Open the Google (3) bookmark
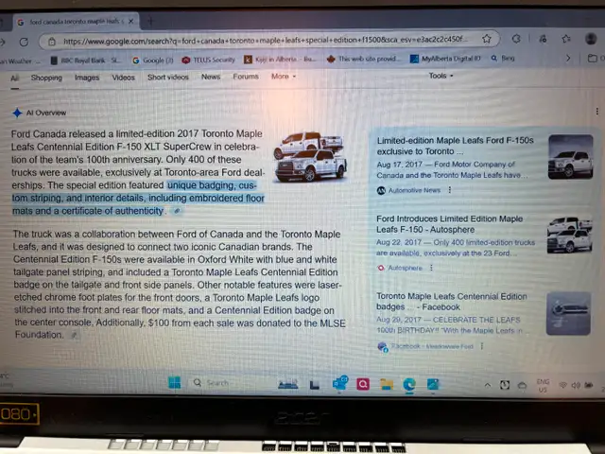The width and height of the screenshot is (605, 454). 152,61
